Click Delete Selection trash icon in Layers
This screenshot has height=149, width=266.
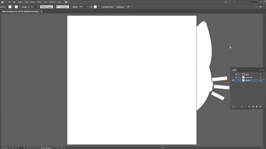[x=261, y=107]
